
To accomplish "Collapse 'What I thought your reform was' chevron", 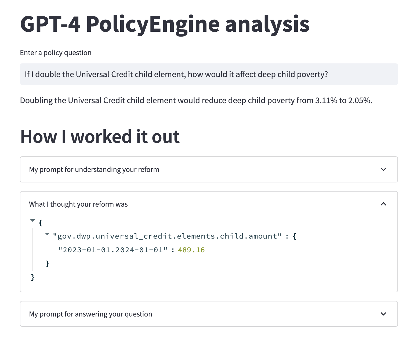I will click(383, 204).
